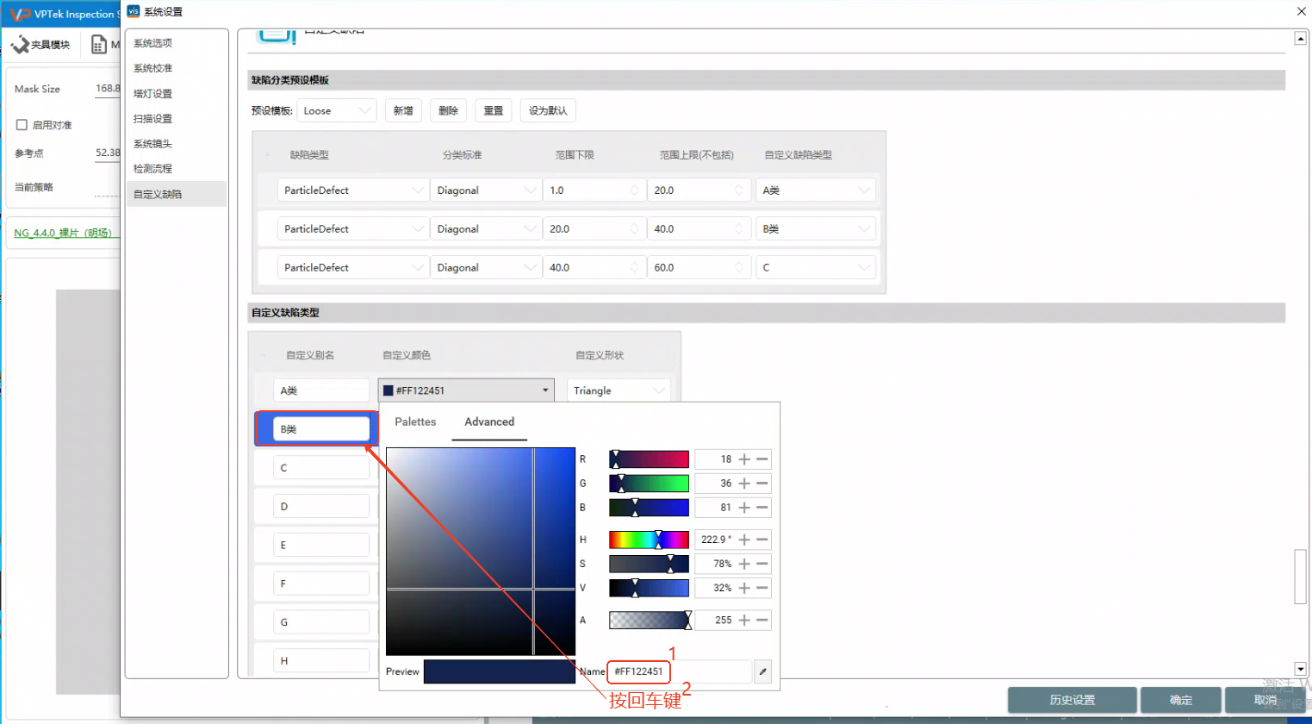Close the 系统设置 dialog
Viewport: 1312px width, 724px height.
(1301, 11)
